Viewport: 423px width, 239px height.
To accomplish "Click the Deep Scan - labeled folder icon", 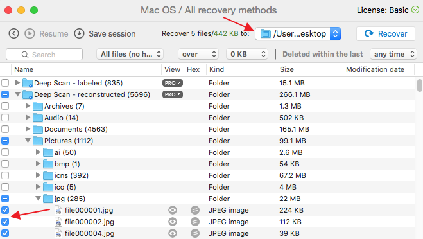I will (x=28, y=83).
